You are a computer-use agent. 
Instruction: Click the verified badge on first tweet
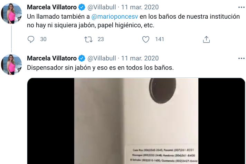pos(82,7)
